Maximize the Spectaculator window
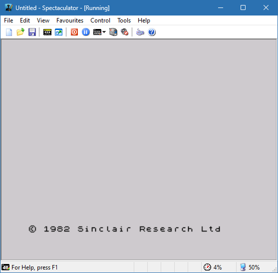This screenshot has height=273, width=278. (x=243, y=7)
